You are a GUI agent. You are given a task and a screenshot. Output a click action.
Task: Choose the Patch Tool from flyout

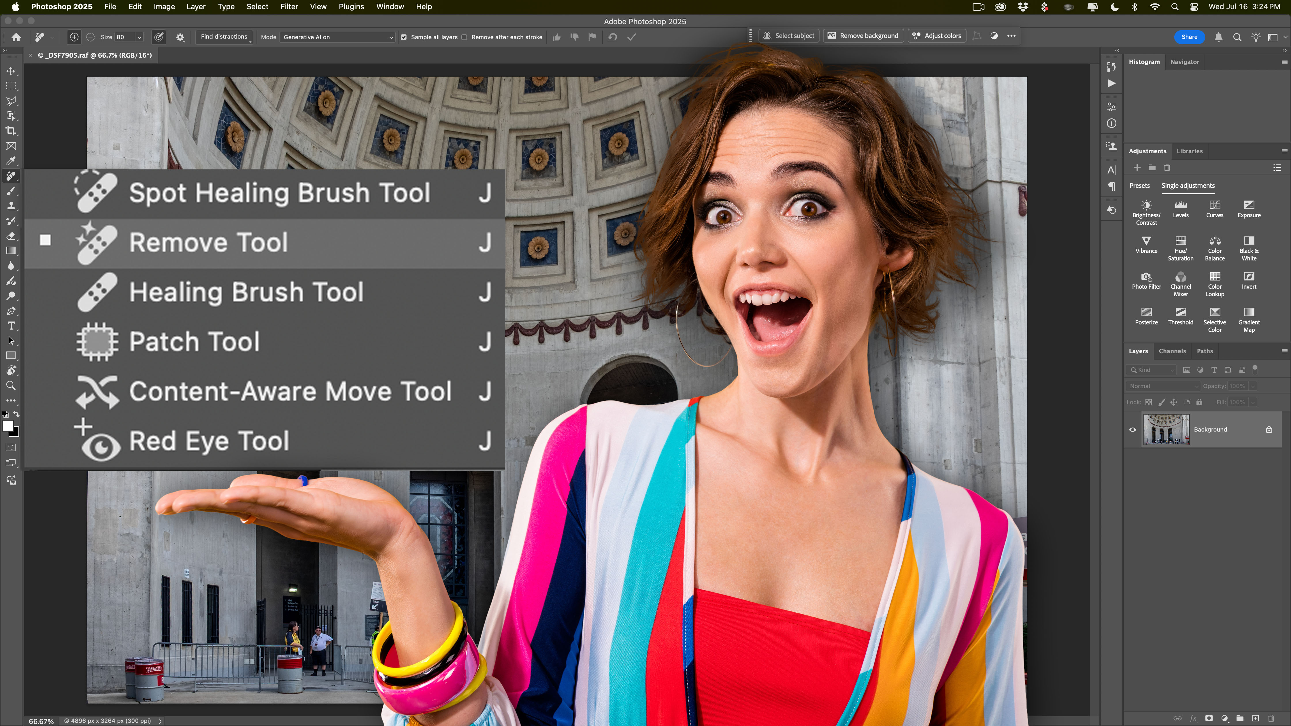click(195, 342)
